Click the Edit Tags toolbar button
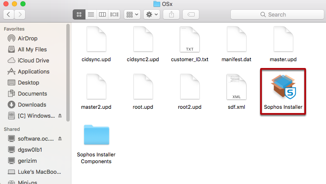 (191, 14)
